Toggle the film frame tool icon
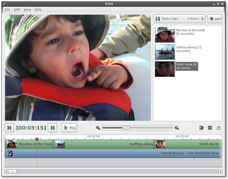Image resolution: width=228 pixels, height=179 pixels. 210,128
